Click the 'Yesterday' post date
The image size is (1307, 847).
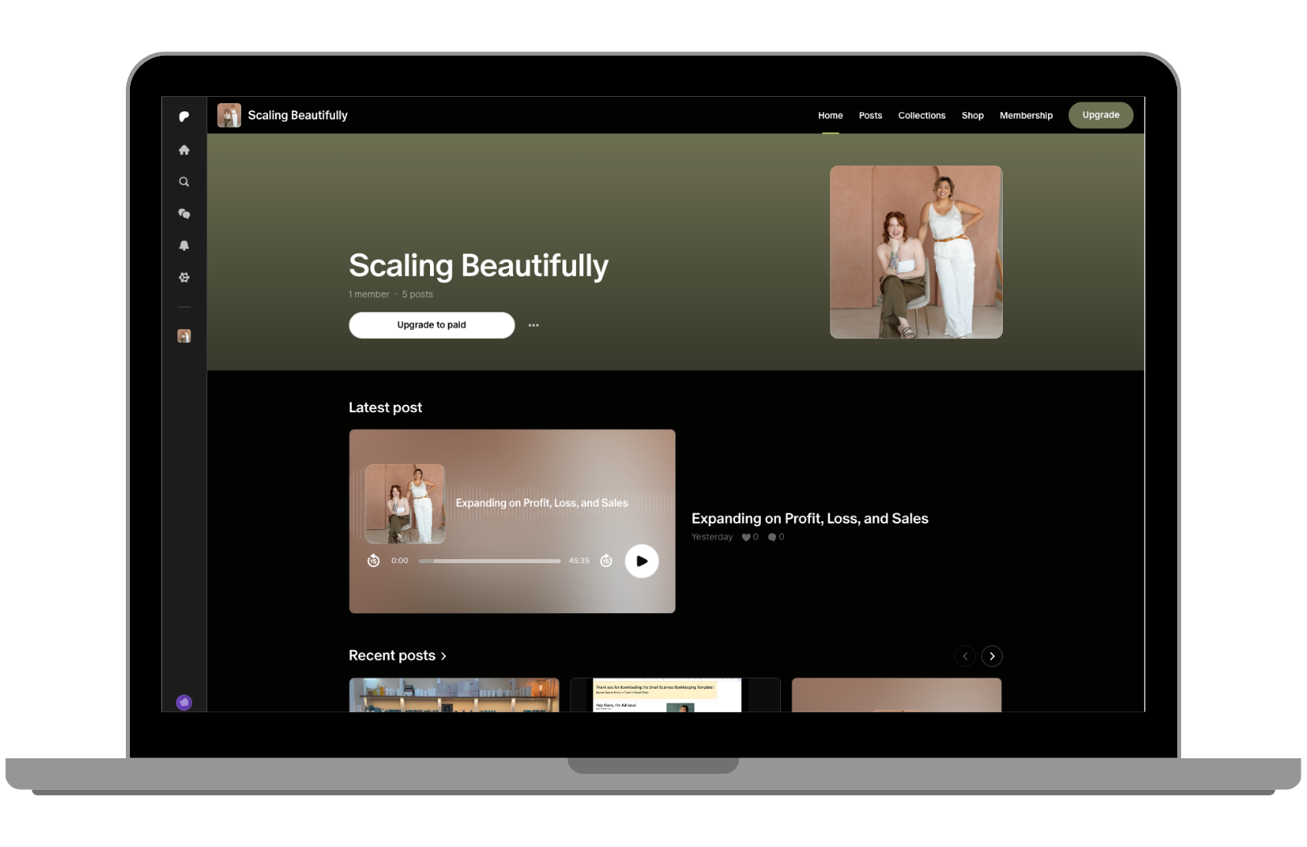point(712,537)
